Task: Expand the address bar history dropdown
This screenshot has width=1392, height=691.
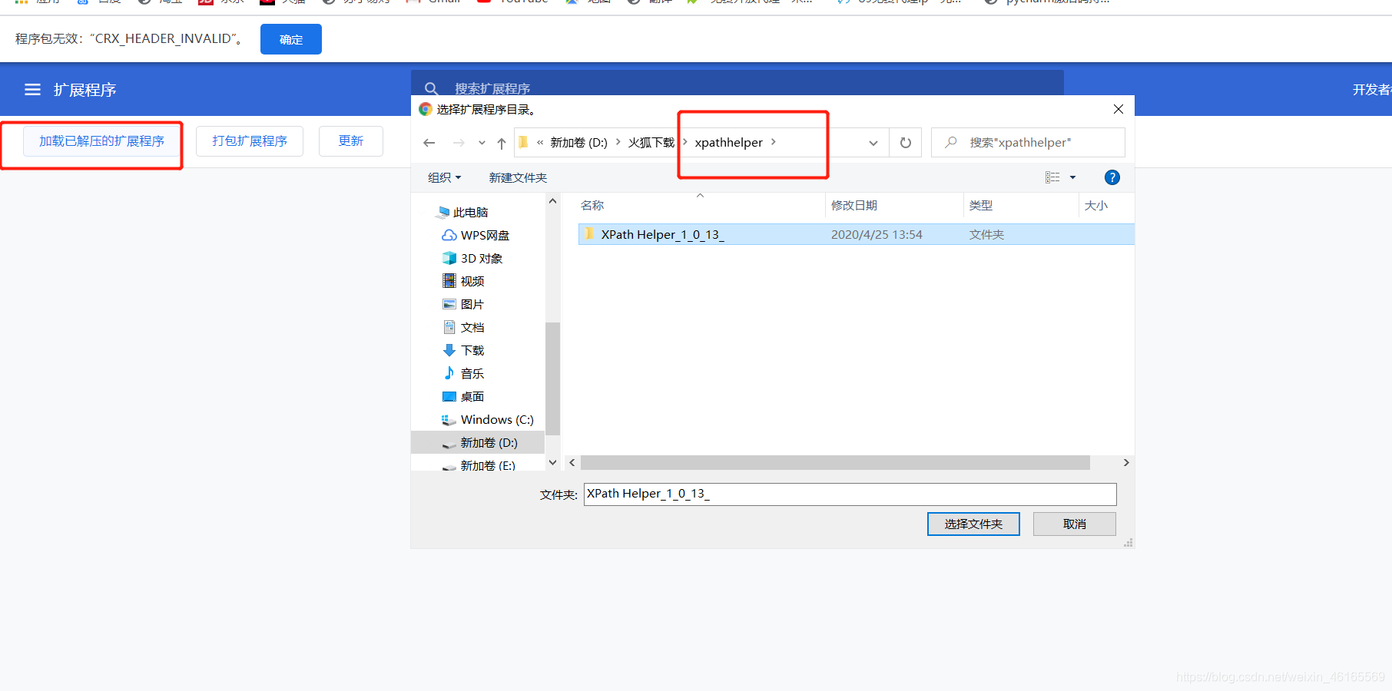Action: click(873, 143)
